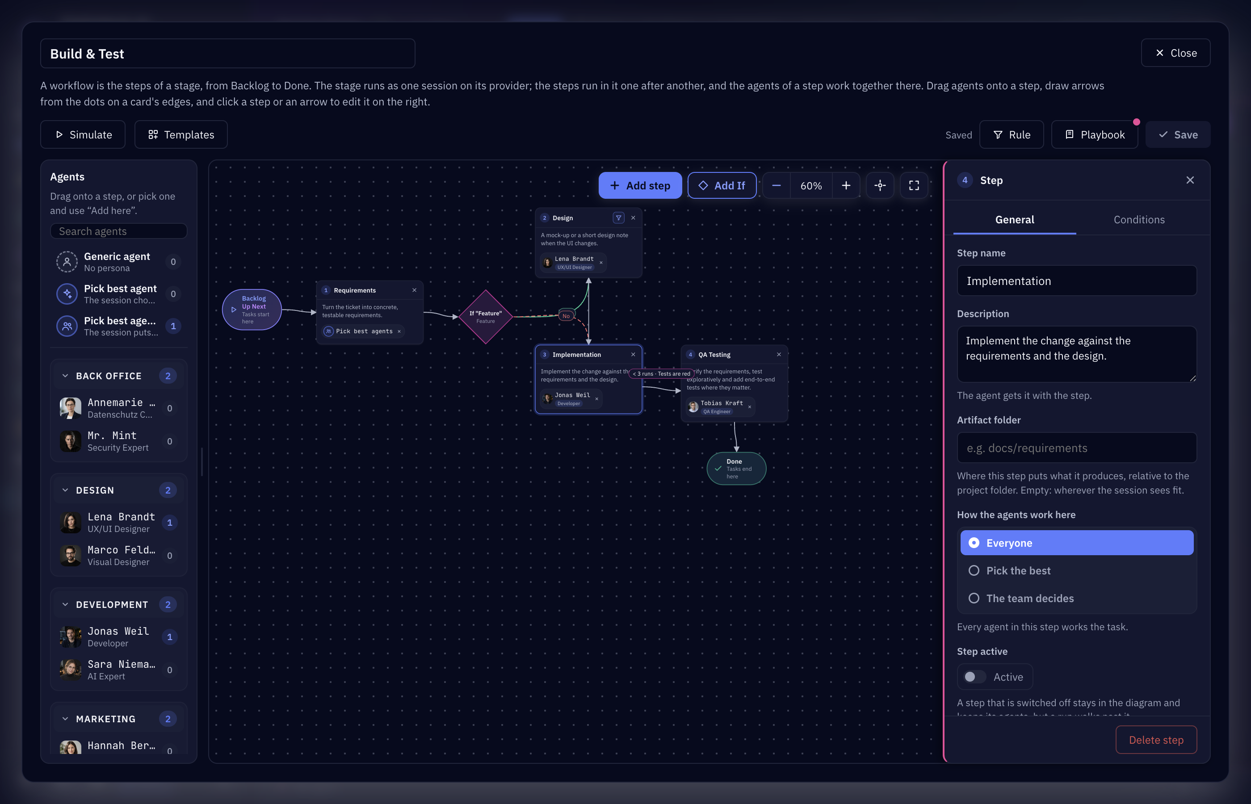Select the Everyone radio option

[1077, 543]
